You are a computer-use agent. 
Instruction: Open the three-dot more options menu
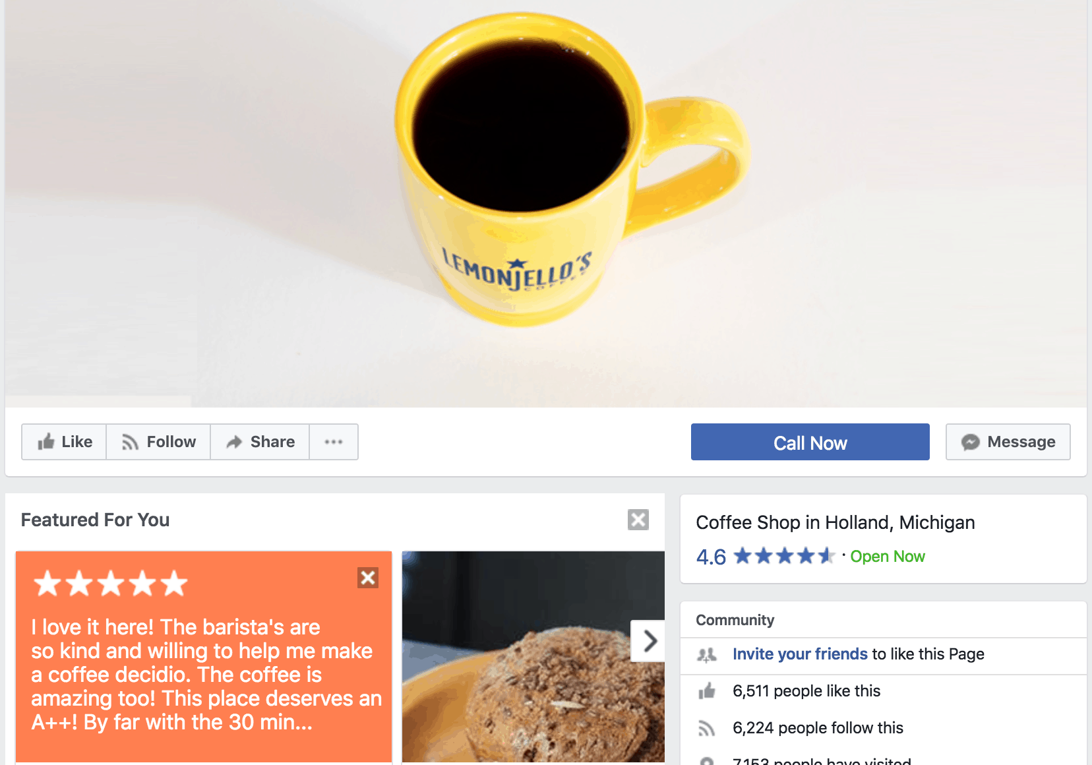334,442
